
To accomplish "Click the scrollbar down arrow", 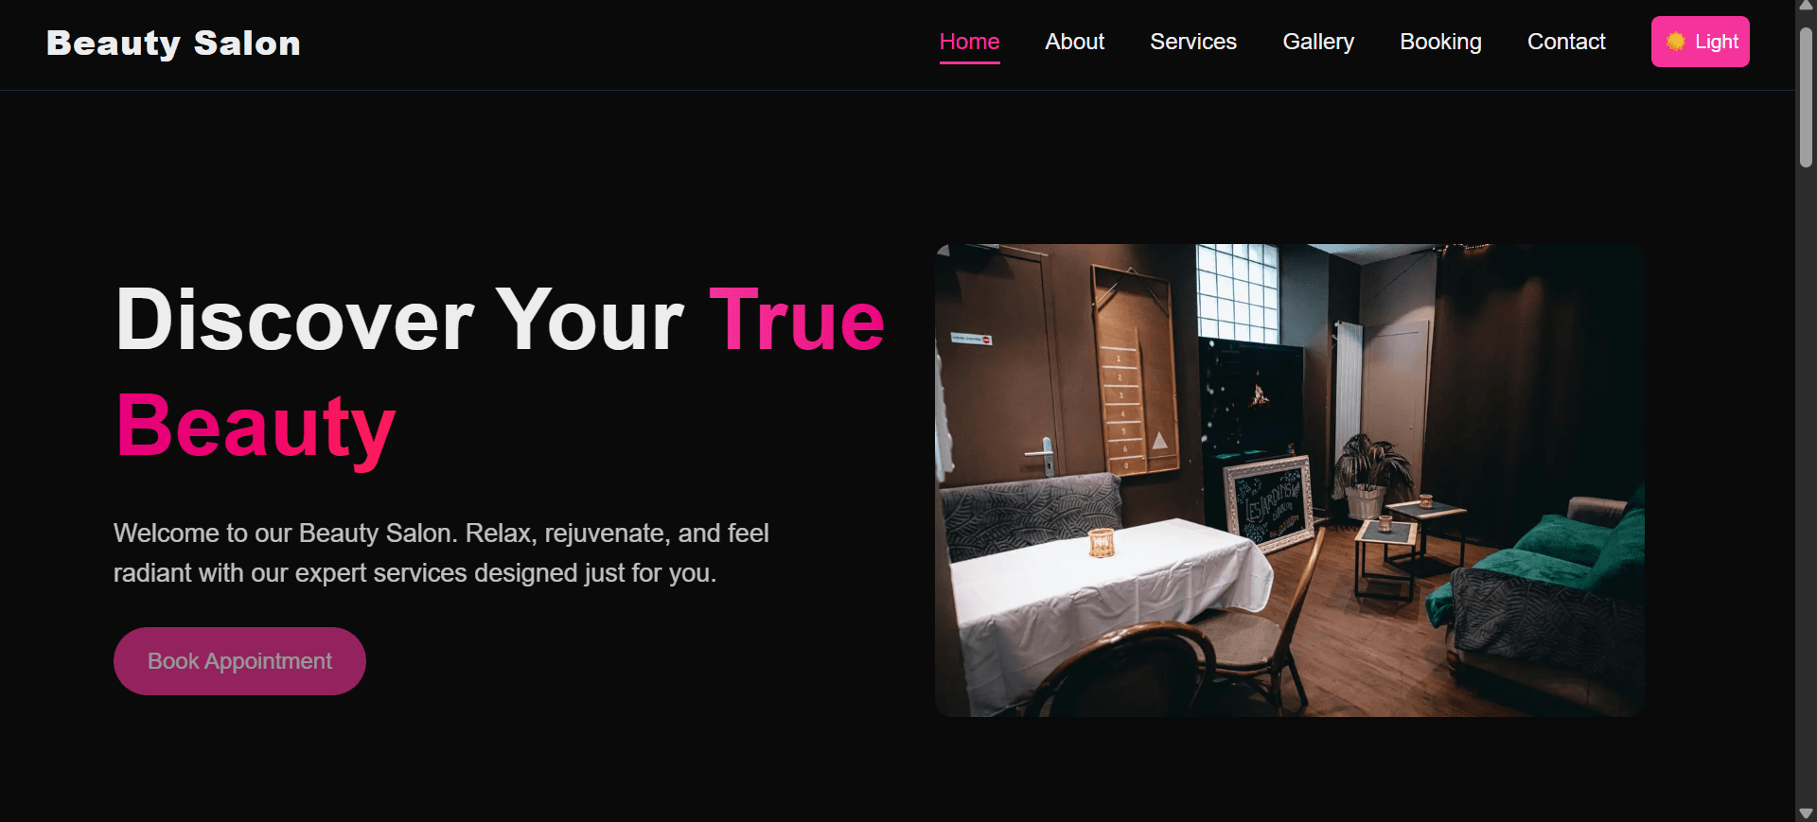I will [x=1806, y=813].
